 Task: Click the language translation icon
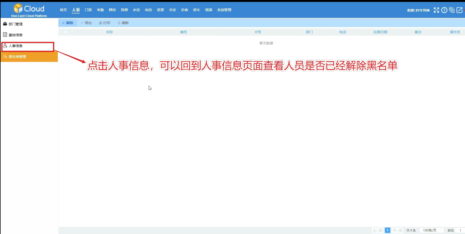(x=452, y=10)
